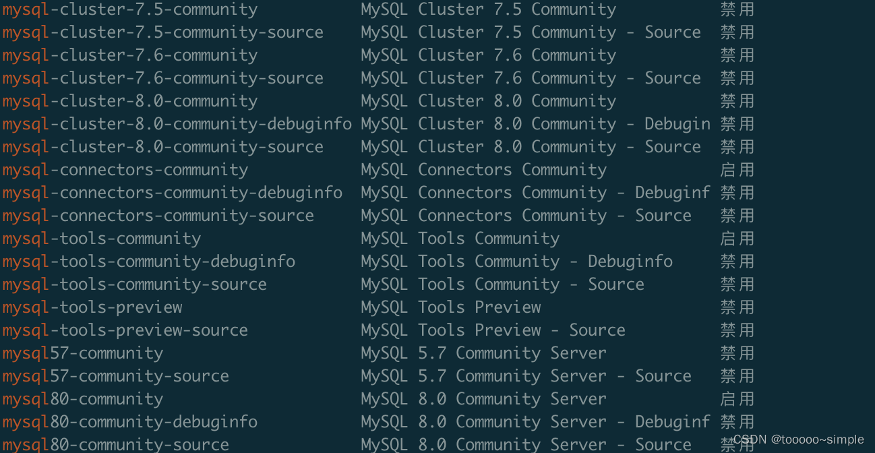Viewport: 875px width, 453px height.
Task: Click the 禁用 status of mysql-tools-preview row
Action: 737,307
